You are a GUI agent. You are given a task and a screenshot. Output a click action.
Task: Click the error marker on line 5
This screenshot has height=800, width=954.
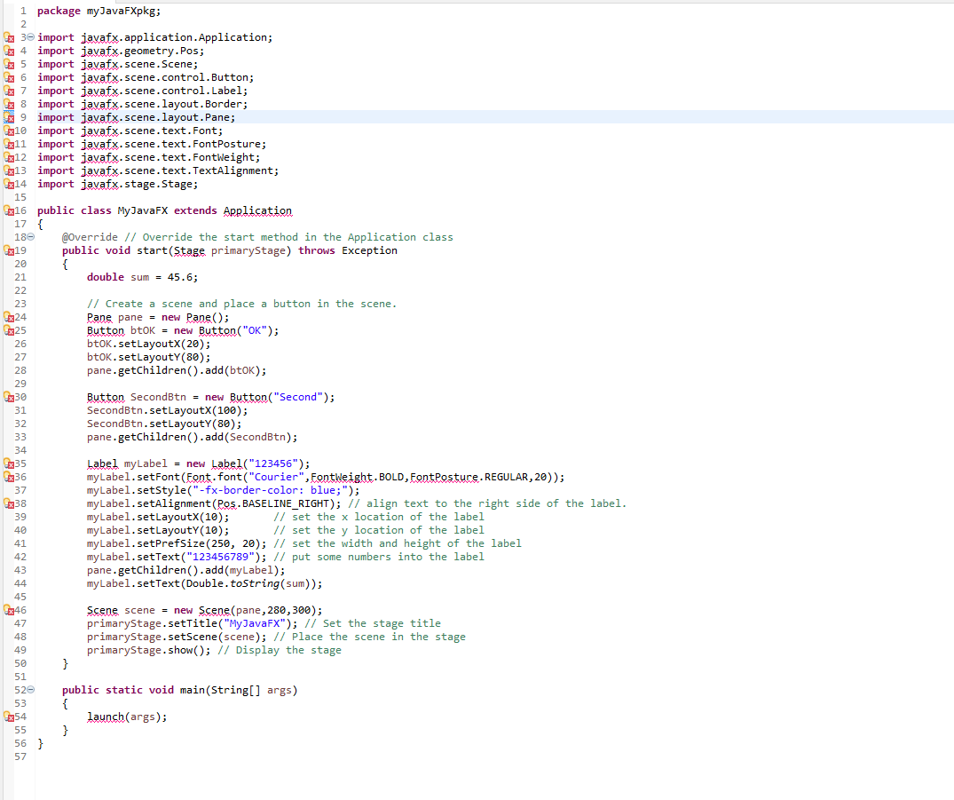coord(9,65)
